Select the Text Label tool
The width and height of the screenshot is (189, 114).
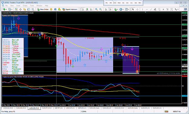(x=168, y=9)
